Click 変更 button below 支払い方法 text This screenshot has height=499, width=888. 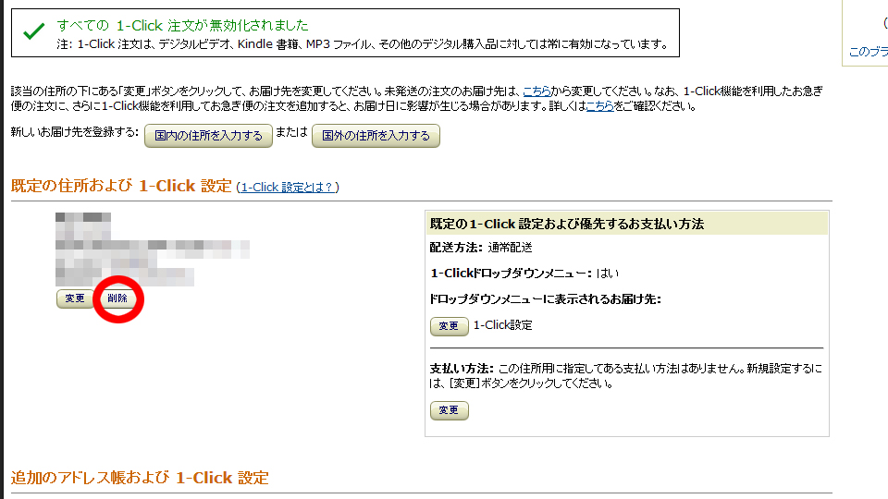[450, 410]
